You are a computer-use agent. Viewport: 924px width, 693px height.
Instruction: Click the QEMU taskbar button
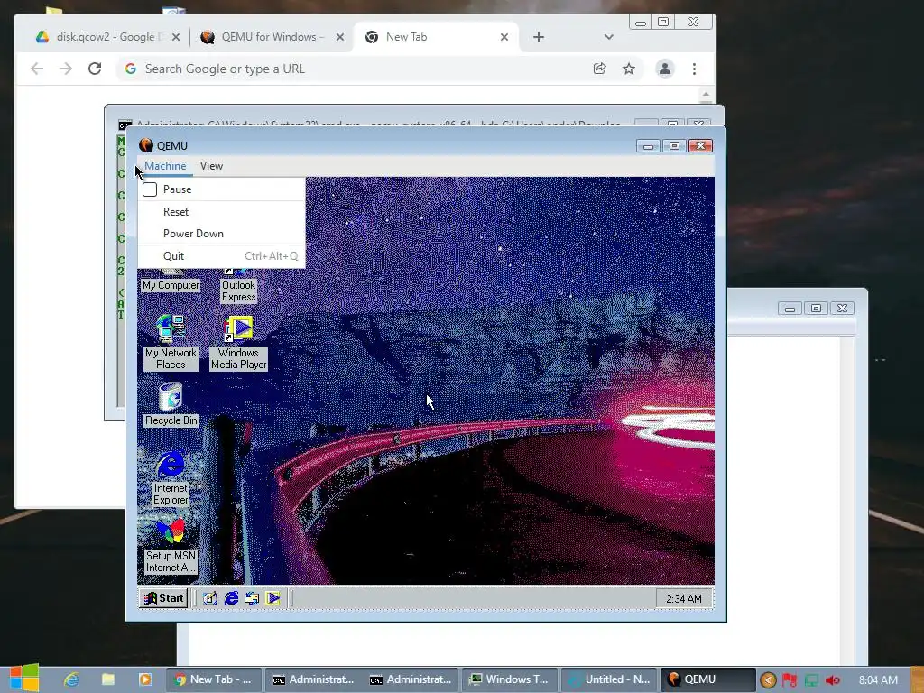(x=707, y=679)
